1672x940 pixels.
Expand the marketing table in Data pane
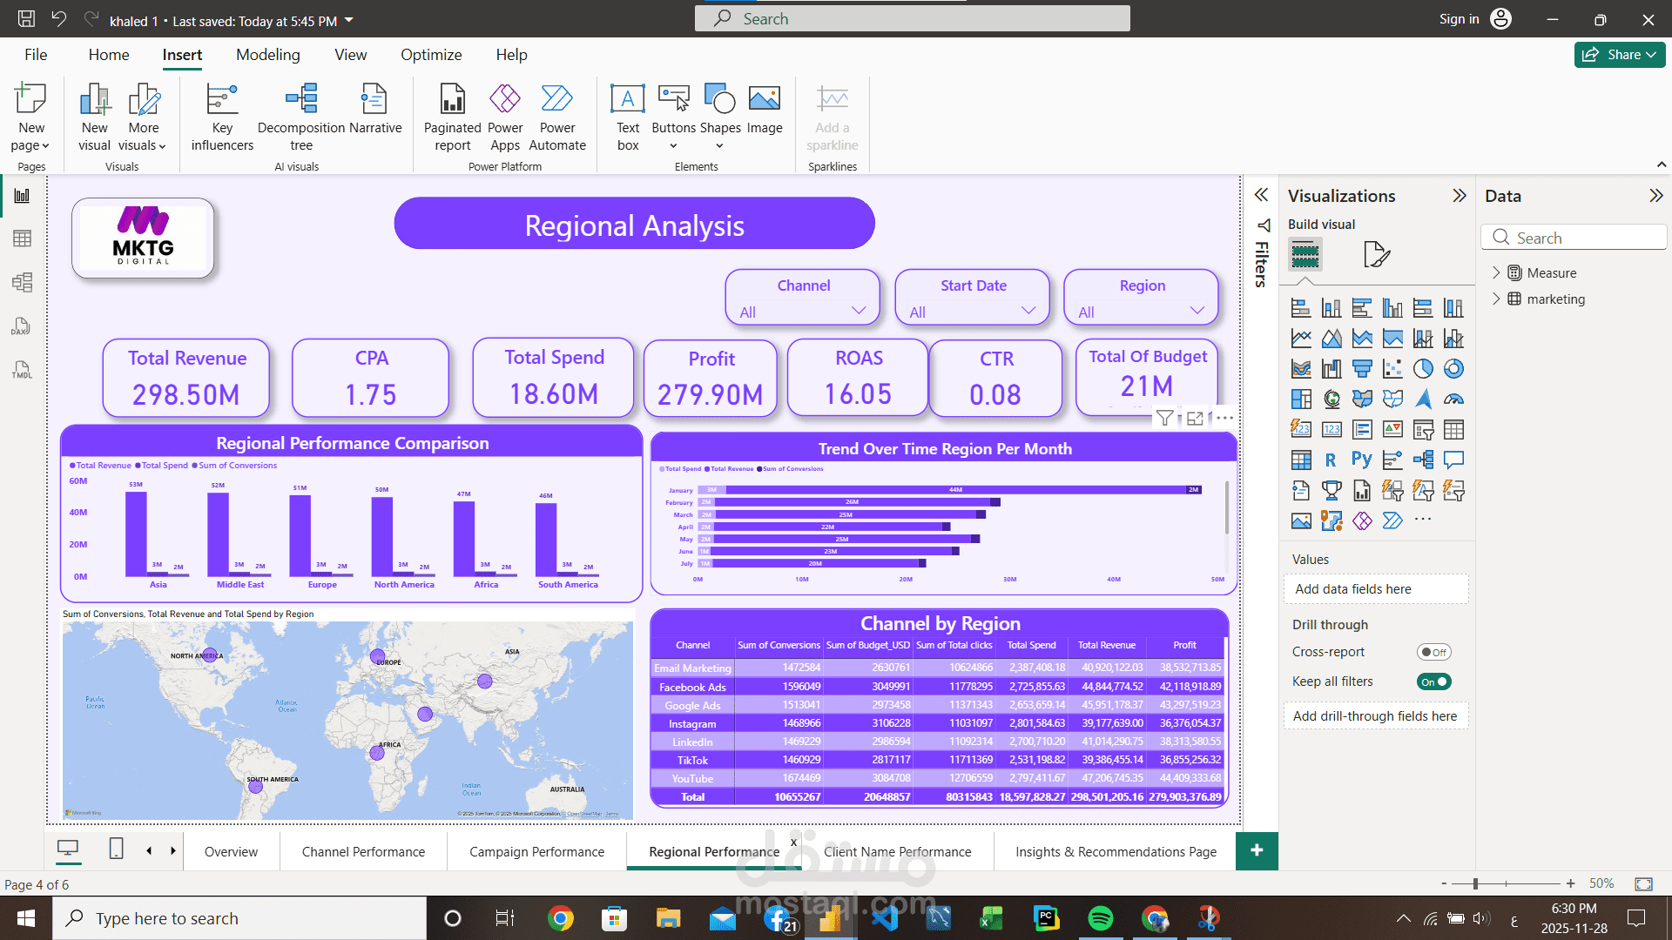tap(1496, 299)
